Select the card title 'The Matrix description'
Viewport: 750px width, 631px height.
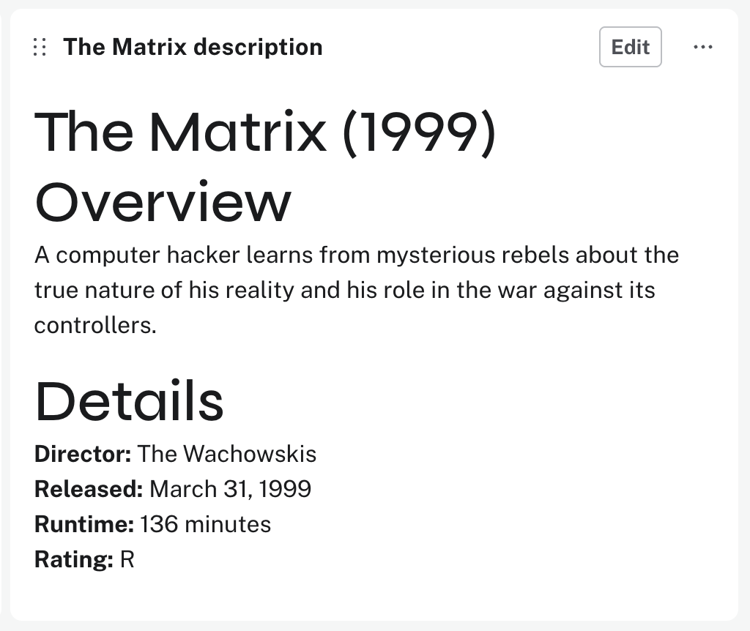(x=193, y=46)
